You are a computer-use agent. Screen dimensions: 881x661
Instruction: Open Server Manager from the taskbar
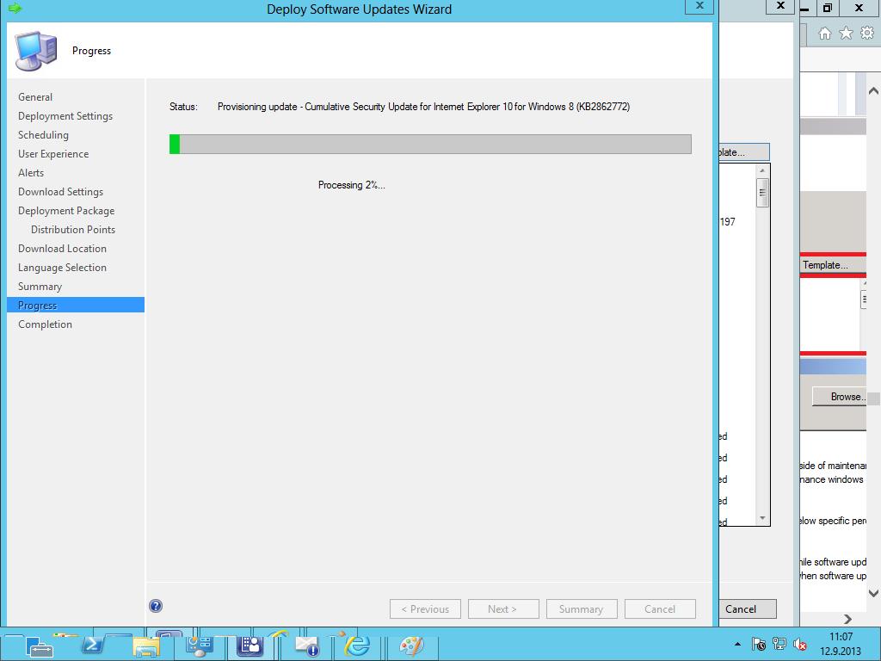coord(39,646)
